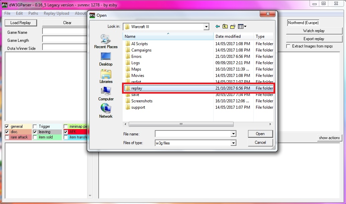Click the Dota Winner Side field

65,47
